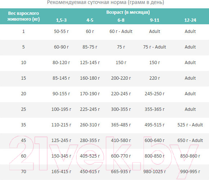Click the '50-55 г' cell
The image size is (209, 180).
pos(61,32)
